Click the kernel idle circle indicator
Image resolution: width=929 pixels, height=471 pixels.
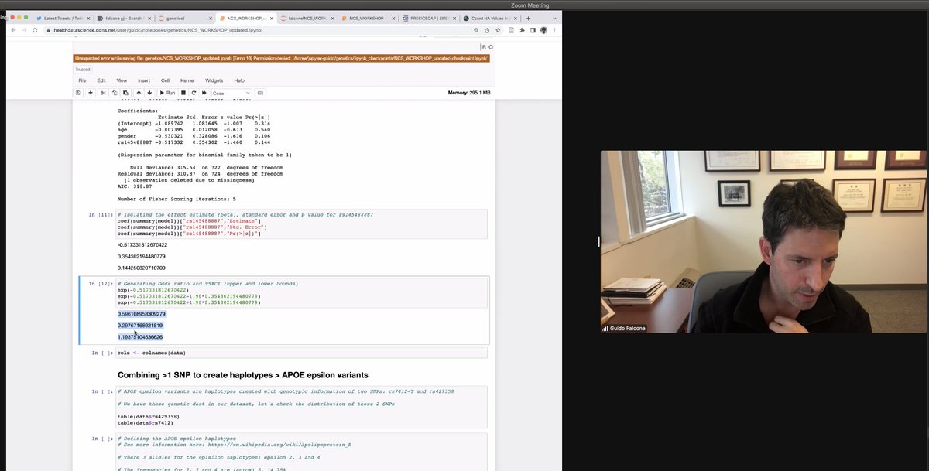click(x=490, y=47)
